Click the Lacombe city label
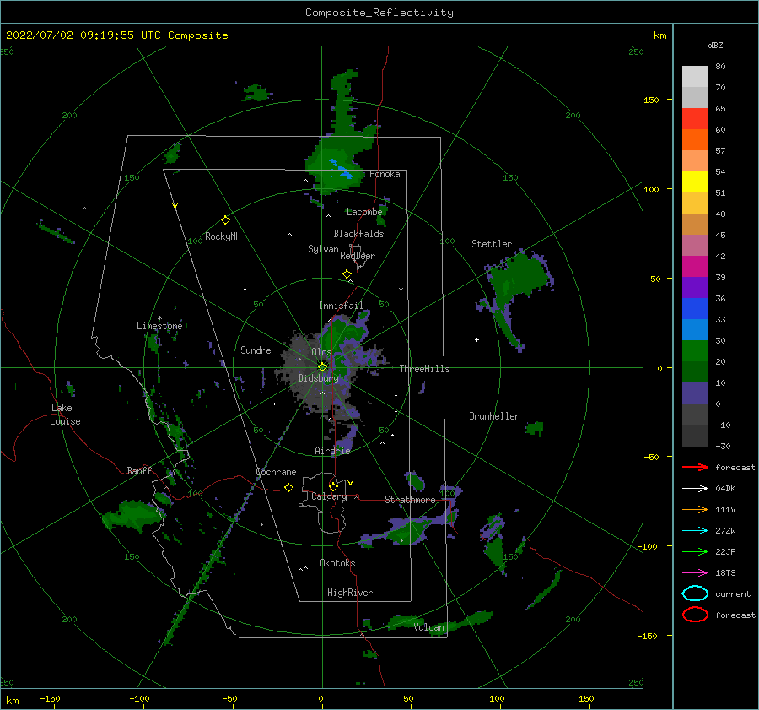This screenshot has width=759, height=710. (364, 212)
